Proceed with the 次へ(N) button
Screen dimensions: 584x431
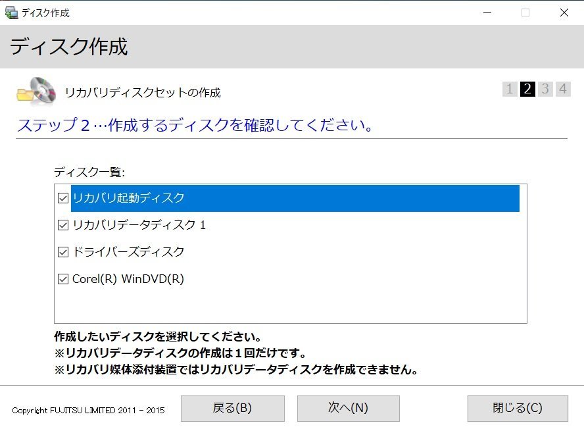tap(349, 409)
